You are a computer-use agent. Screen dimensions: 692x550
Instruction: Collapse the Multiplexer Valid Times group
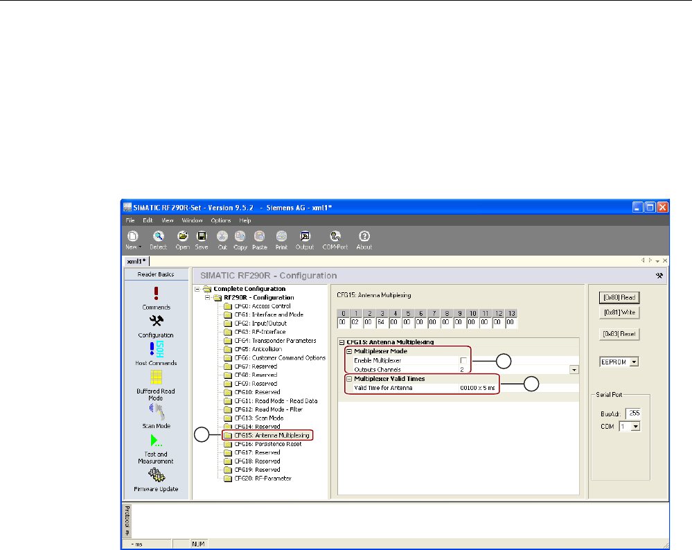coord(349,379)
